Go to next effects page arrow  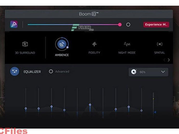169,60
